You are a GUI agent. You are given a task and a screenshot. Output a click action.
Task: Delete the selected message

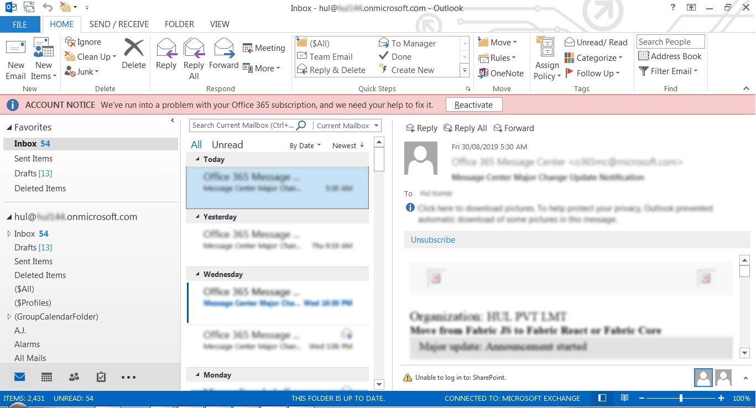point(134,54)
